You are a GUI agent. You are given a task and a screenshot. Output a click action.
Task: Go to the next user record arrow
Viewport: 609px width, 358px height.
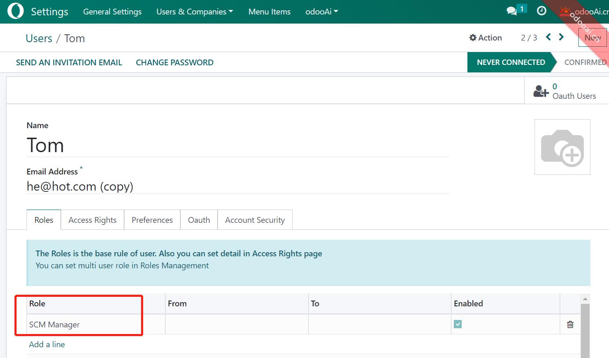(x=561, y=37)
